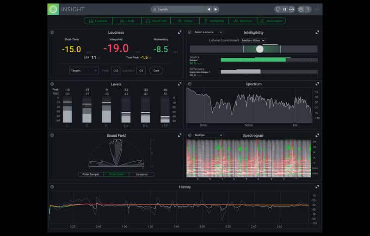Click the Peak target field showing -2.0
Screen dimensions: 370x236
115,71
